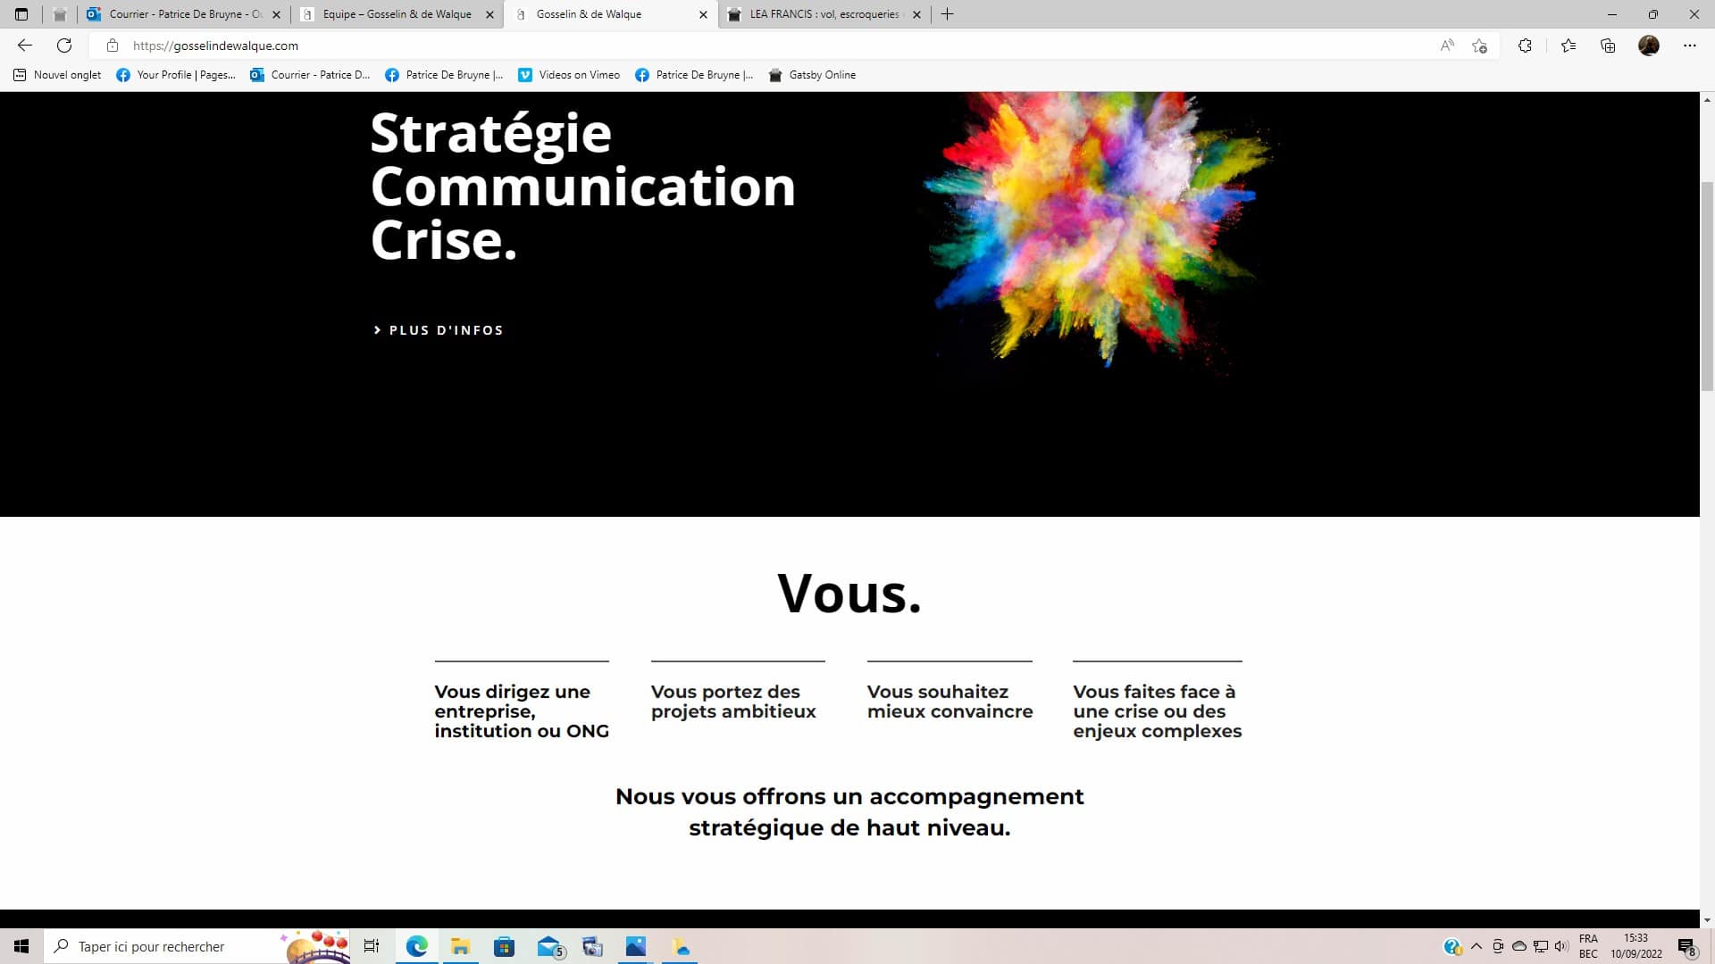Click the user profile avatar
Viewport: 1715px width, 964px height.
pos(1649,46)
